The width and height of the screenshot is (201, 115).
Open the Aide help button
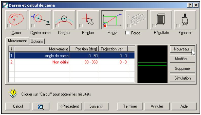(x=184, y=106)
